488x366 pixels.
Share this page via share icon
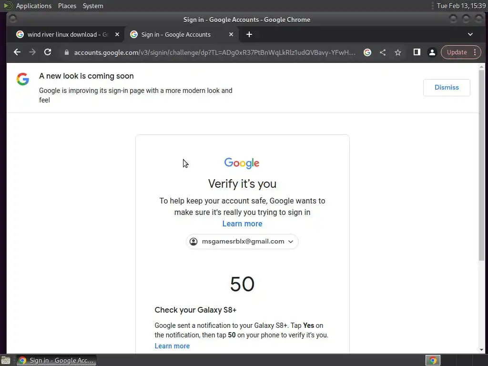pyautogui.click(x=383, y=52)
